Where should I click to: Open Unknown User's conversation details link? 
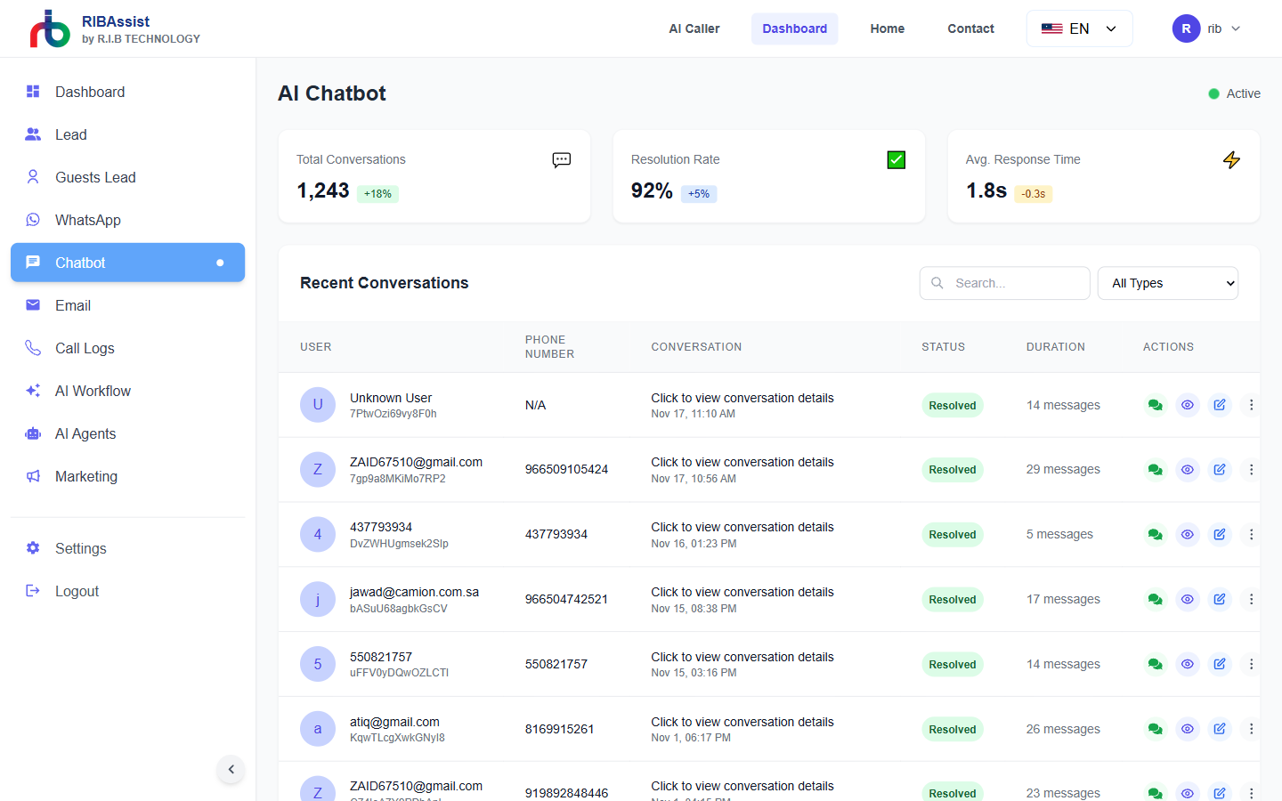click(742, 398)
